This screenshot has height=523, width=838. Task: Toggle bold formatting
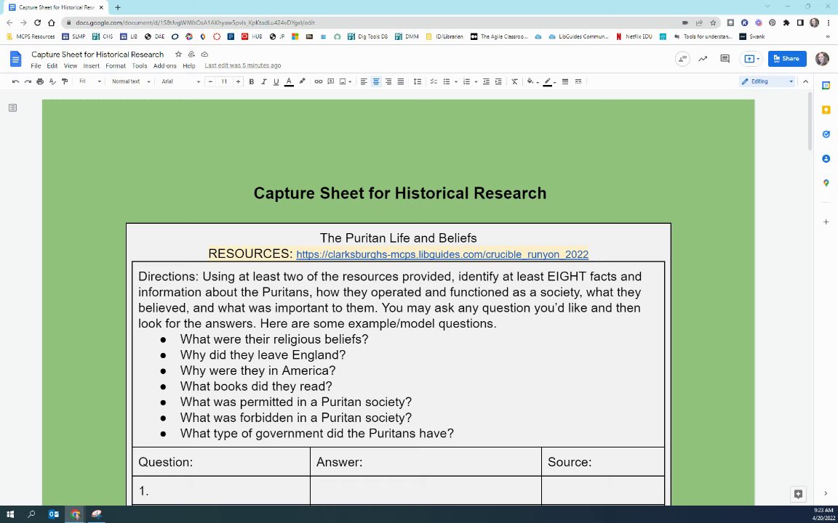252,81
